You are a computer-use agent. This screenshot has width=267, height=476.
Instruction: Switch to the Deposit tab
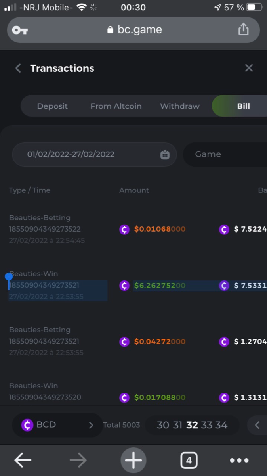52,106
